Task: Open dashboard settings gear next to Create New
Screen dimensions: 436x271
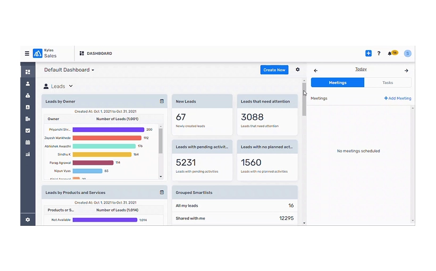Action: tap(298, 70)
